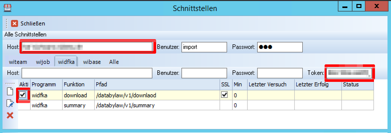Switch to the witeam tab
Image resolution: width=391 pixels, height=133 pixels.
click(x=18, y=62)
